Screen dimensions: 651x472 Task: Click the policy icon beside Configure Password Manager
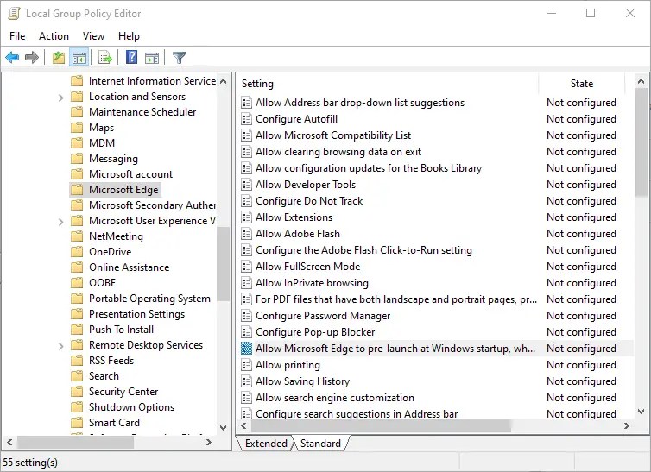point(246,316)
